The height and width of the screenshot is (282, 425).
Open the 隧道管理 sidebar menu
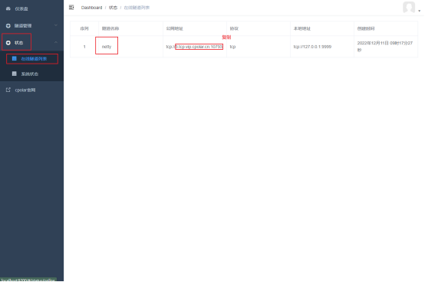coord(31,26)
